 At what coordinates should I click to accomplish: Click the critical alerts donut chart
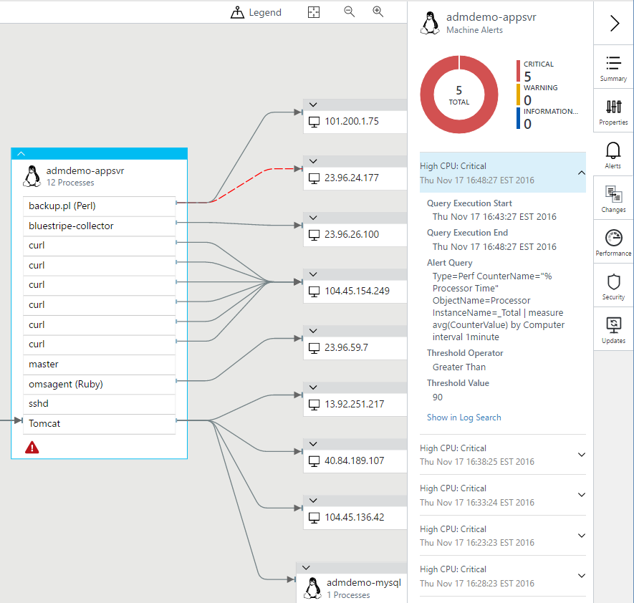458,94
